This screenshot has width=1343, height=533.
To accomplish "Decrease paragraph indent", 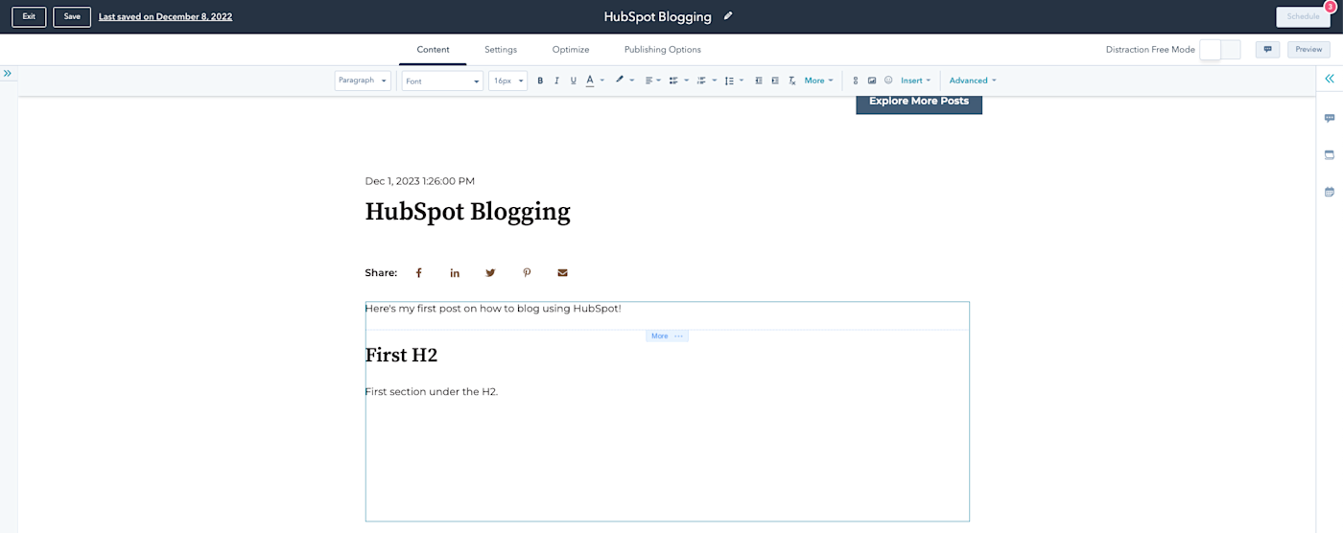I will tap(759, 81).
